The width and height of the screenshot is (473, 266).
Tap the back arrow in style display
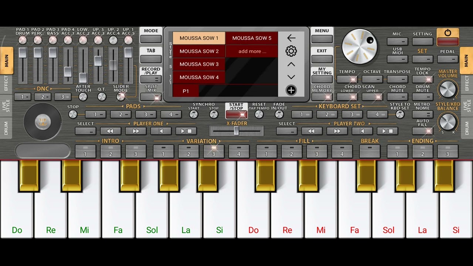point(291,38)
